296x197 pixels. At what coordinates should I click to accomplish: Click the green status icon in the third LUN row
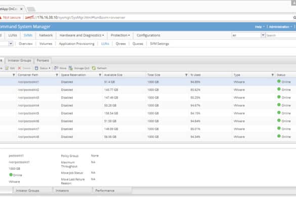(x=279, y=97)
